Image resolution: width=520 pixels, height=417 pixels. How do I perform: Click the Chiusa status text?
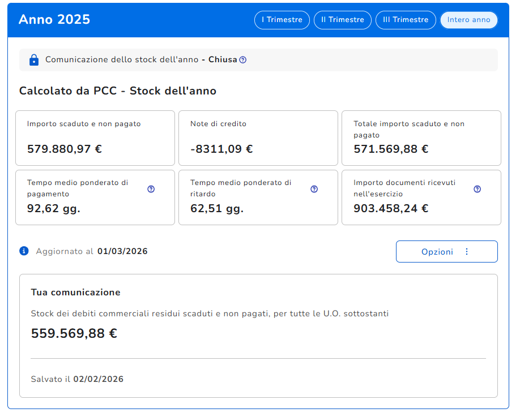coord(223,59)
